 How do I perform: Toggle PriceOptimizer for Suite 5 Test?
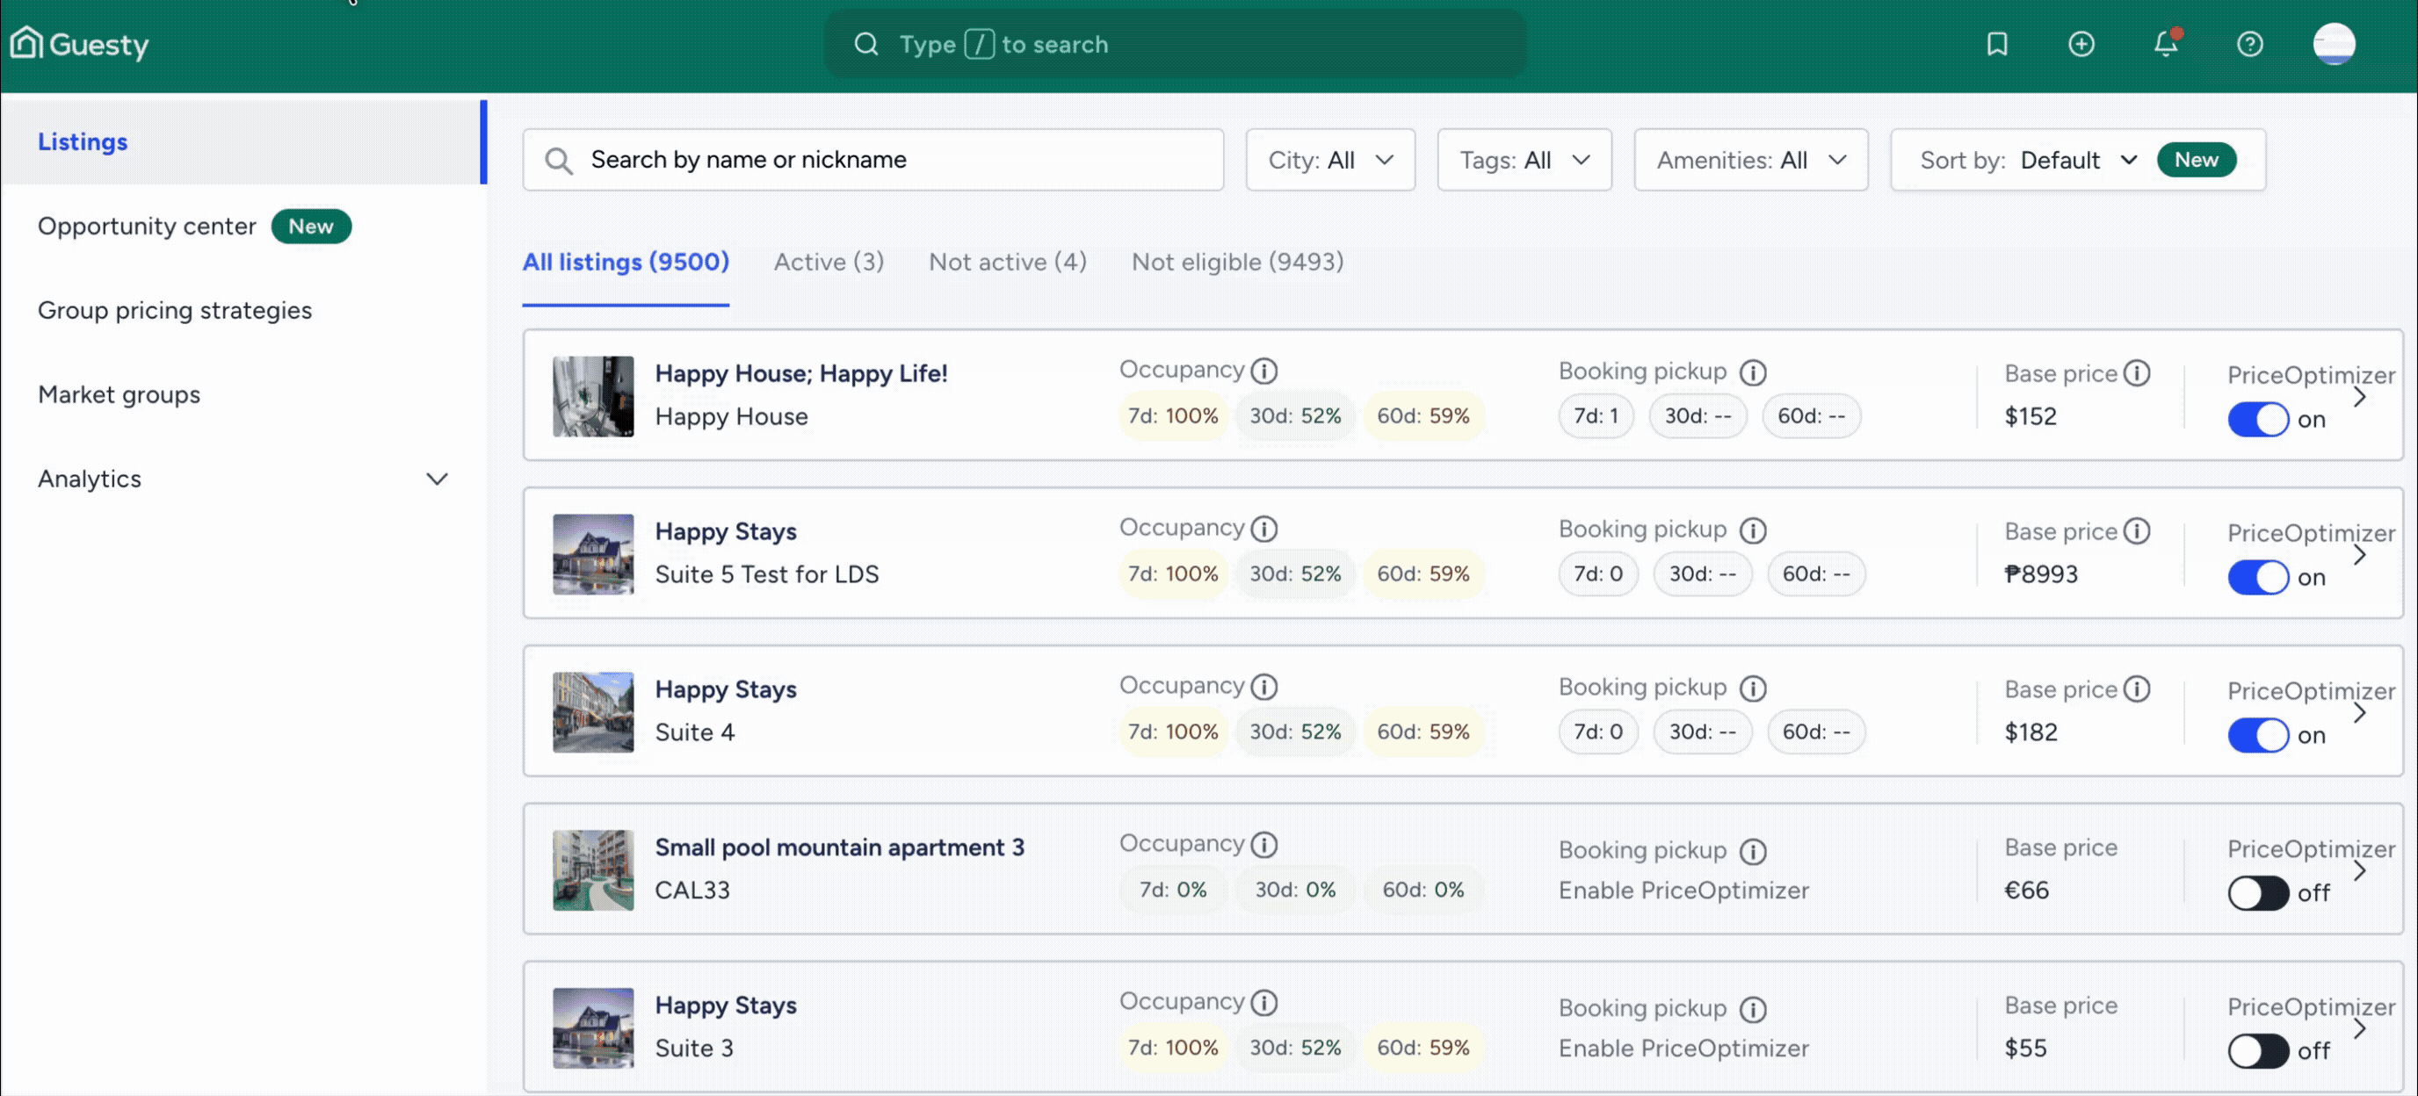tap(2257, 577)
